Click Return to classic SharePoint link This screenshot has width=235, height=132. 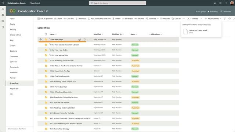[x=17, y=129]
